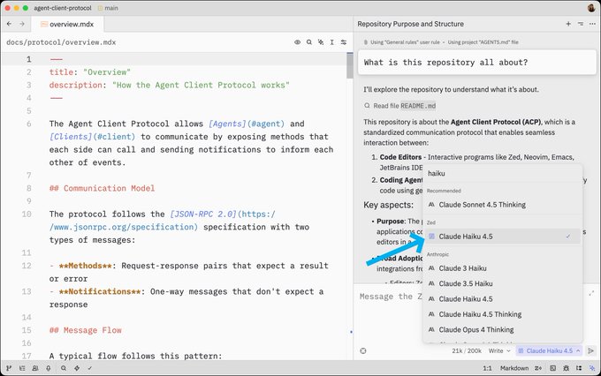
Task: Toggle the Markdown preview eye icon
Action: 297,42
